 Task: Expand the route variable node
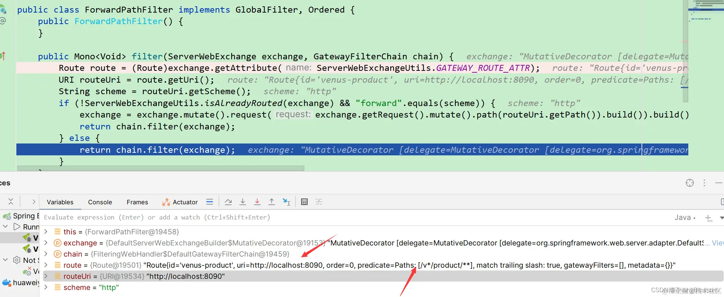point(46,265)
